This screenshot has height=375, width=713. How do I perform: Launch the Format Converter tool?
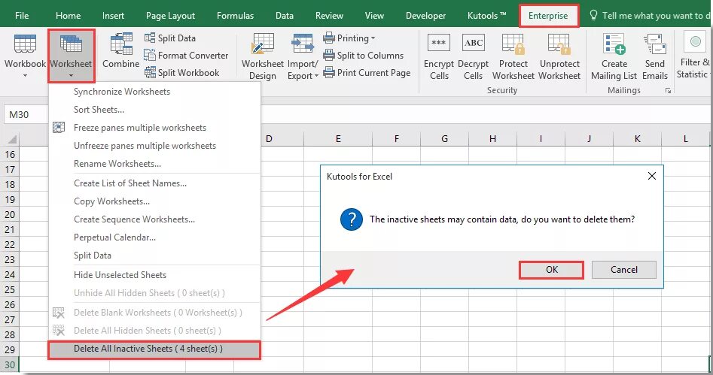click(186, 56)
